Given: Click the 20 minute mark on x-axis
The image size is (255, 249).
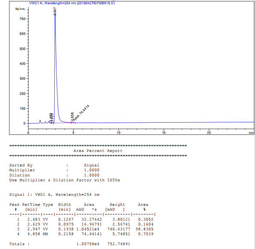Looking at the screenshot, I should coord(209,133).
